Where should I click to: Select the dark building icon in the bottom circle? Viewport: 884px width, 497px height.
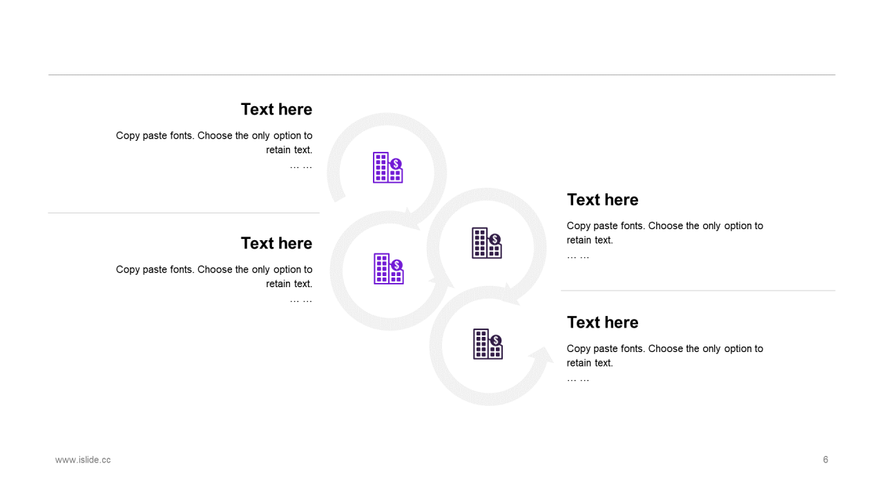(488, 344)
